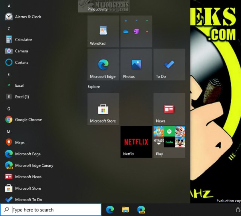The height and width of the screenshot is (216, 241).
Task: Click the letter M group header
Action: (x=9, y=132)
